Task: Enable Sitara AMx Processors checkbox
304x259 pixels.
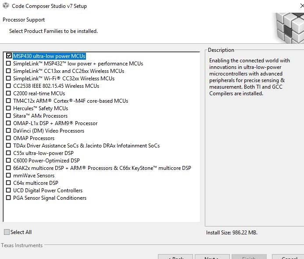Action: pyautogui.click(x=8, y=115)
